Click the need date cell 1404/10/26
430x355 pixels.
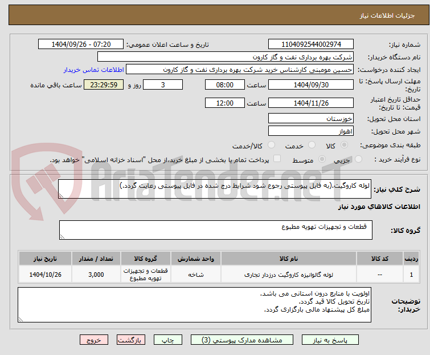tap(45, 275)
